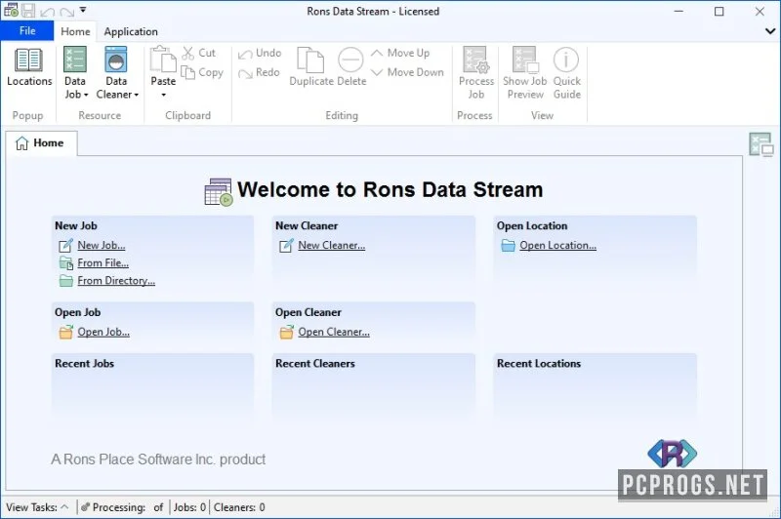Click the Recent Cleaners heading
Viewport: 781px width, 519px height.
[x=314, y=364]
